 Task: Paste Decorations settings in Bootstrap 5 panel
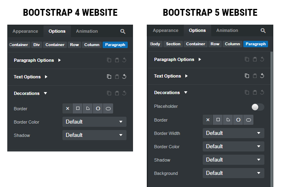click(x=255, y=92)
